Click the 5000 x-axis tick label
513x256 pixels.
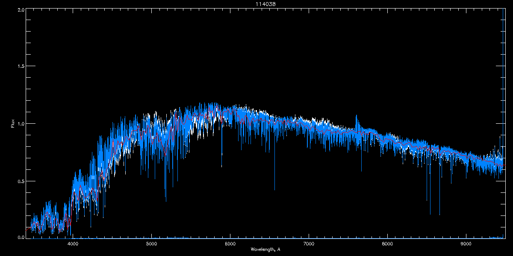pos(151,244)
